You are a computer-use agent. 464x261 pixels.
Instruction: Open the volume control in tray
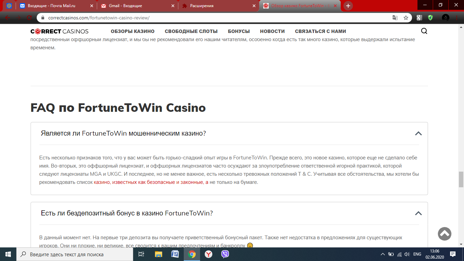[407, 254]
